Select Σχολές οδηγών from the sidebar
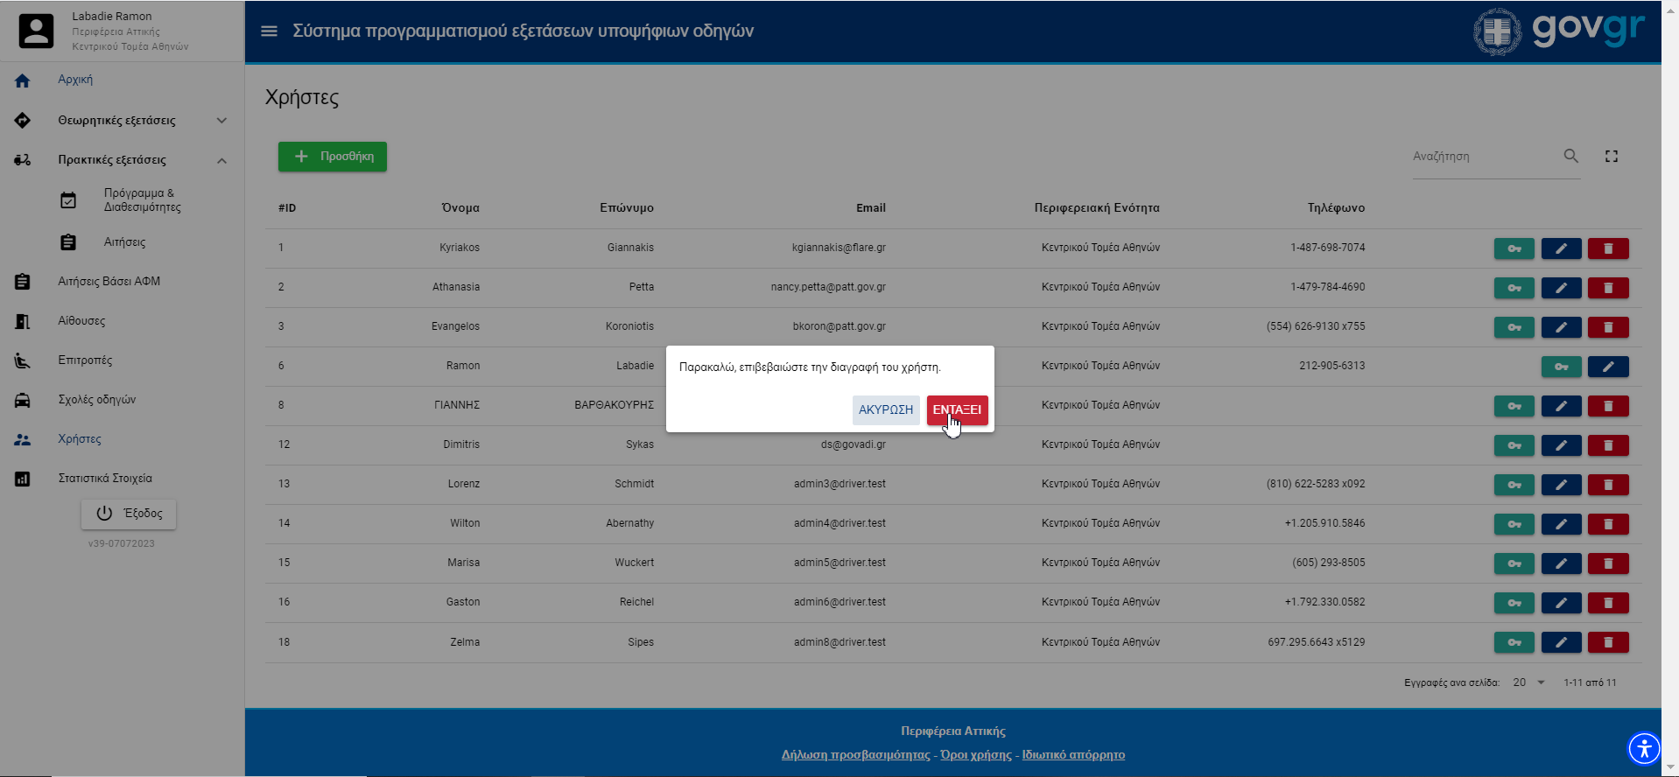Image resolution: width=1679 pixels, height=777 pixels. coord(96,400)
